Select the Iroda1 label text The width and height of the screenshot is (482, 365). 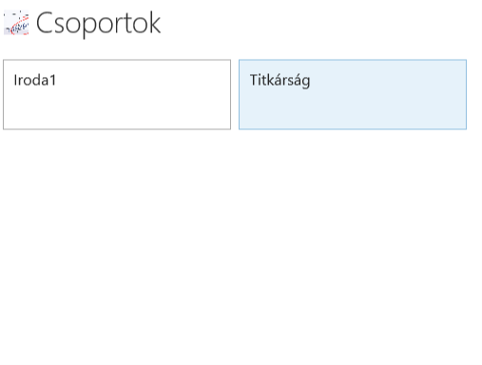pyautogui.click(x=35, y=80)
